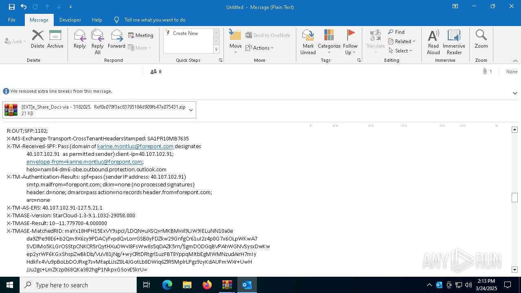521x293 pixels.
Task: Click the taskbar search box
Action: click(78, 285)
